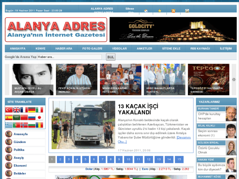The image size is (239, 179).
Task: Open Burhan Taneri column CHP'de kurultay hesapları
Action: 209,116
